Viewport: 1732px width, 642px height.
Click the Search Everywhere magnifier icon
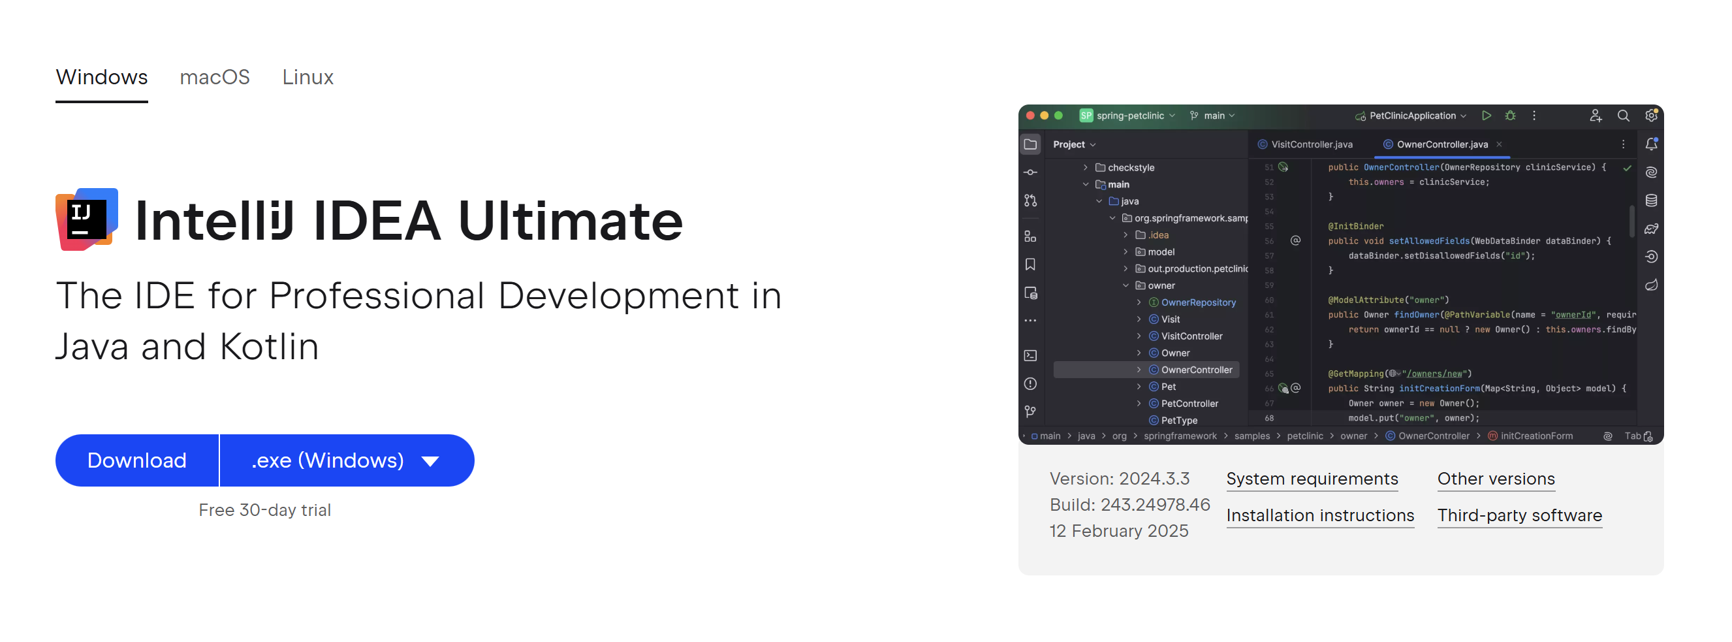[1623, 116]
